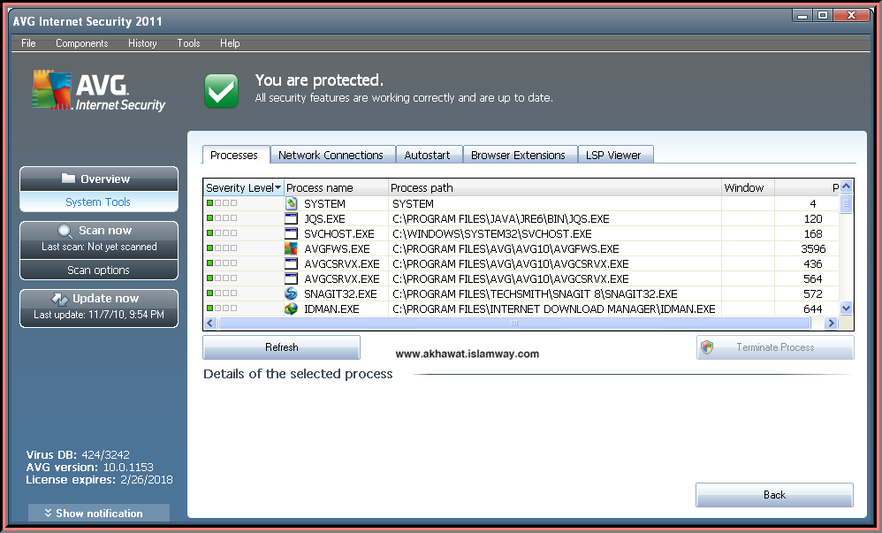Click the JQS.EXE path under PROGRAM FILES\JAVA

[500, 219]
